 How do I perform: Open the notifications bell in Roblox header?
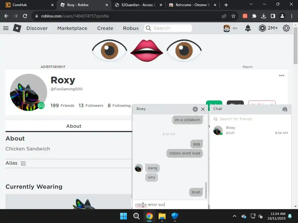[x=248, y=28]
